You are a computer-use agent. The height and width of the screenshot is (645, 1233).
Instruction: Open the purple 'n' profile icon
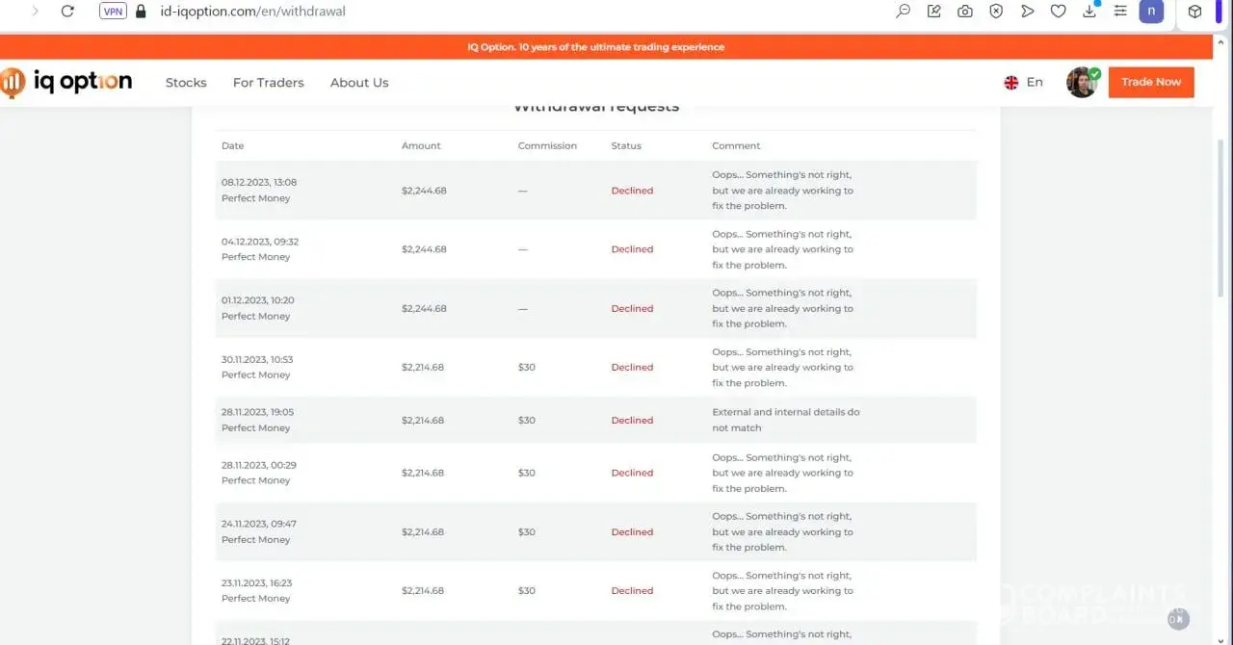(x=1151, y=12)
